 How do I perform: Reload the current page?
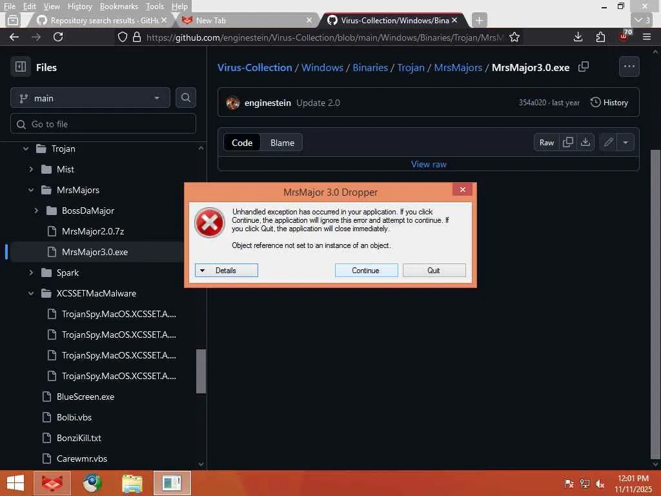(x=58, y=37)
